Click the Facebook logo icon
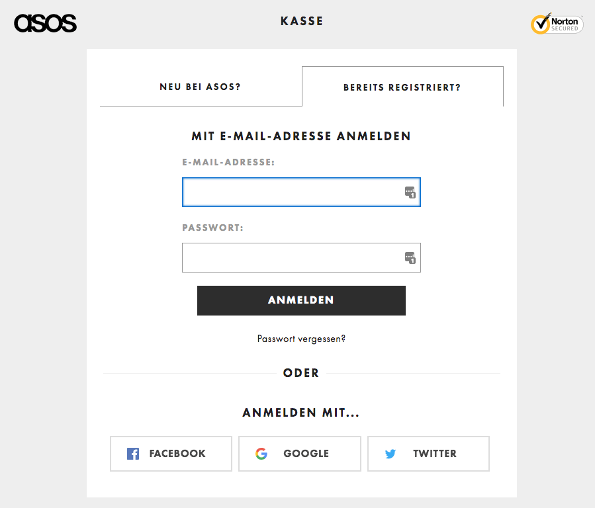Screen dimensions: 595x508 click(133, 453)
